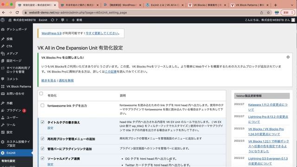Open the コメント sidebar menu
The image size is (297, 167).
[x=13, y=79]
